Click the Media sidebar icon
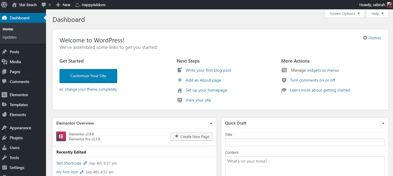Viewport: 393px width, 176px height. tap(4, 62)
